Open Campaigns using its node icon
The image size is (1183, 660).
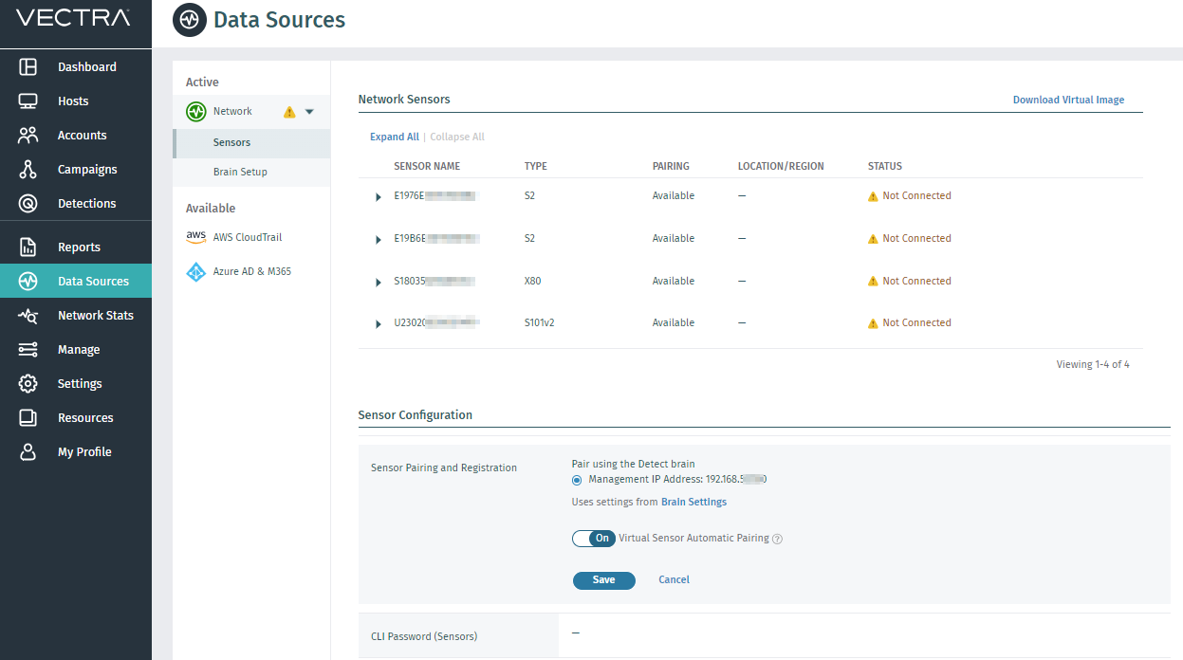point(28,170)
